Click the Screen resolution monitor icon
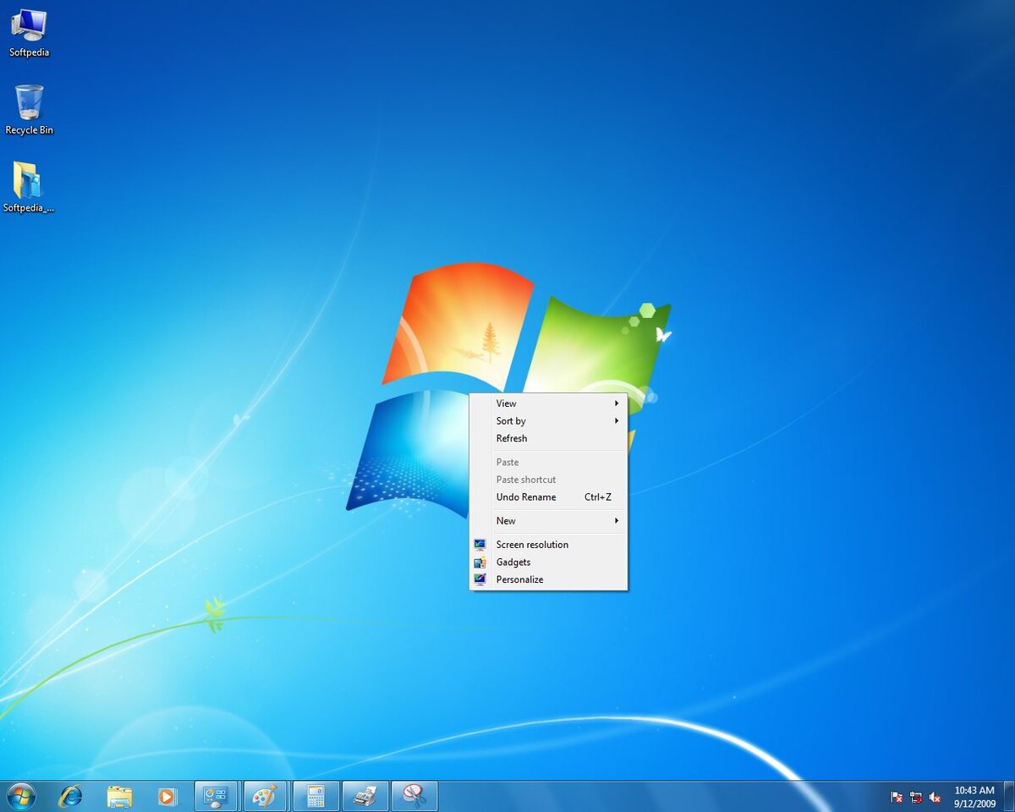This screenshot has height=812, width=1015. [480, 545]
